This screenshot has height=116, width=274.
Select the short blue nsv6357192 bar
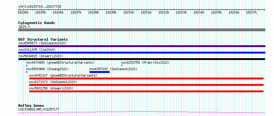100,72
